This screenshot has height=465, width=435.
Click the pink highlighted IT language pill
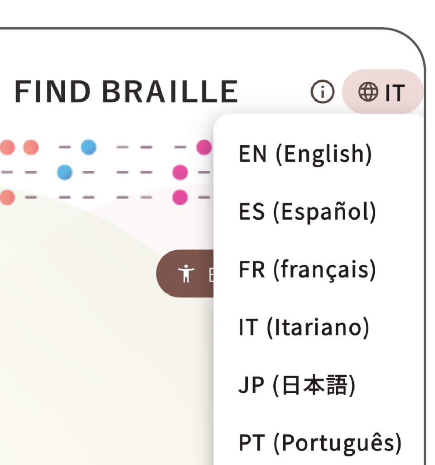click(x=383, y=92)
